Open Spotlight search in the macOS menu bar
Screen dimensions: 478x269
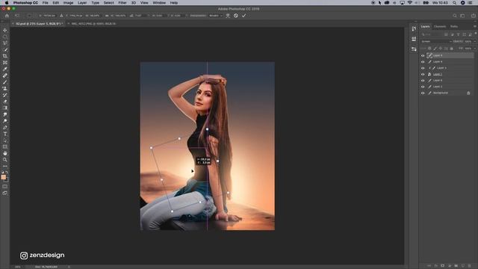point(455,3)
